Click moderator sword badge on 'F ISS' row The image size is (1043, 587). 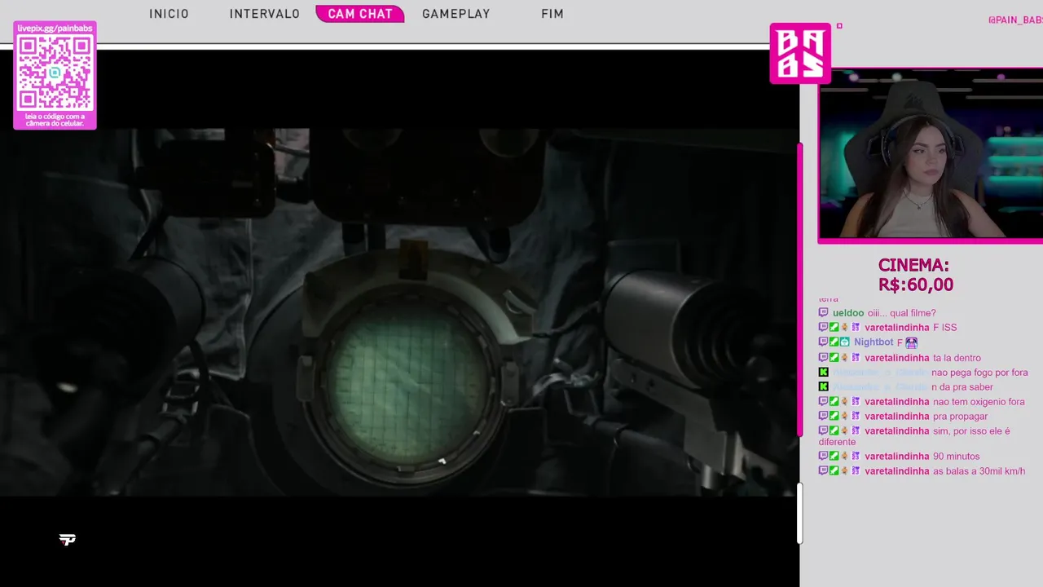(834, 328)
